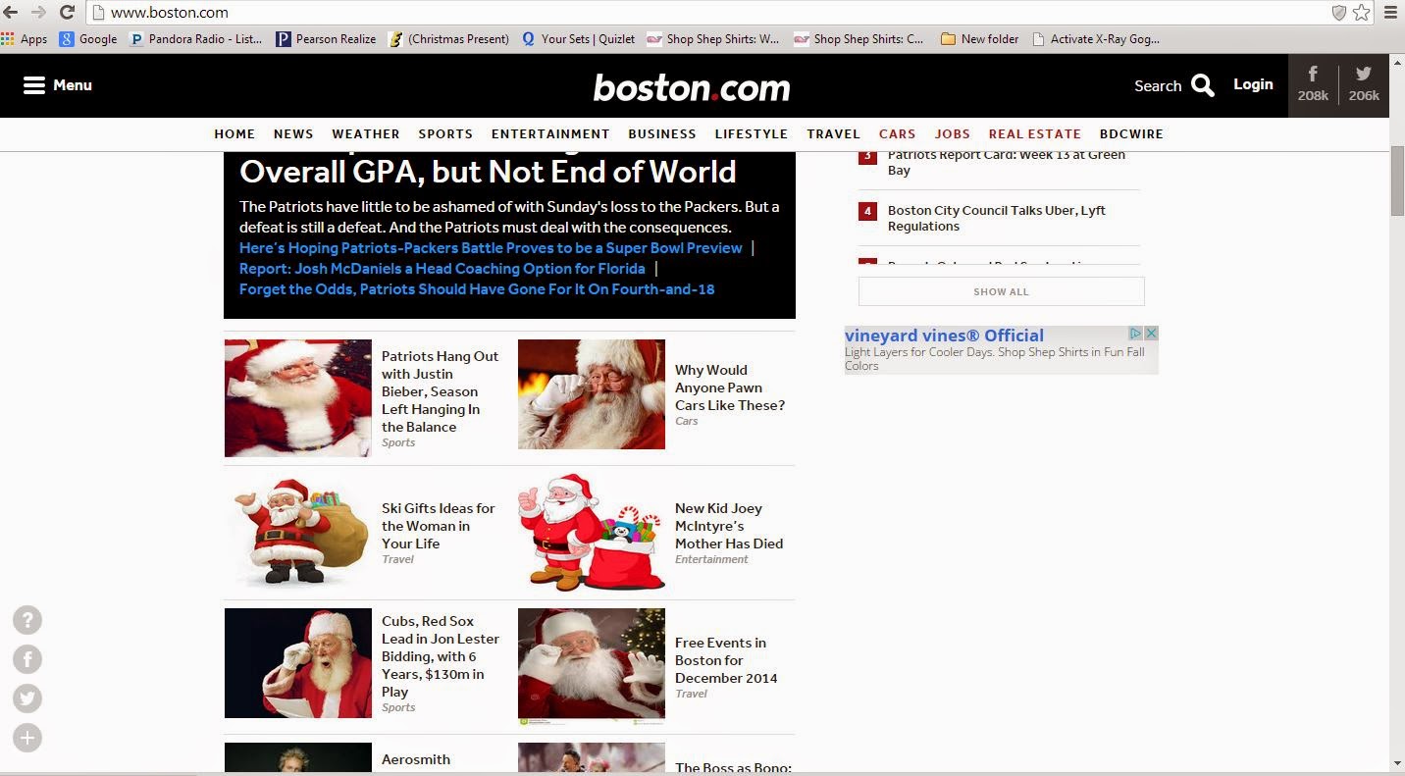Open the Google bookmark

coord(88,39)
